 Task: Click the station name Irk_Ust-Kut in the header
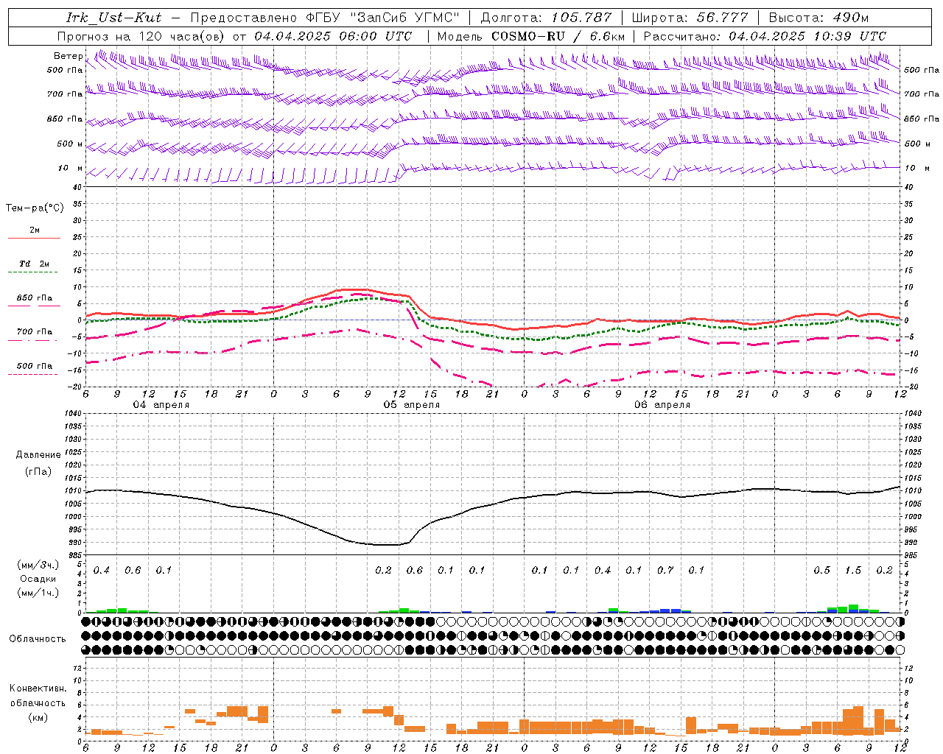[113, 18]
